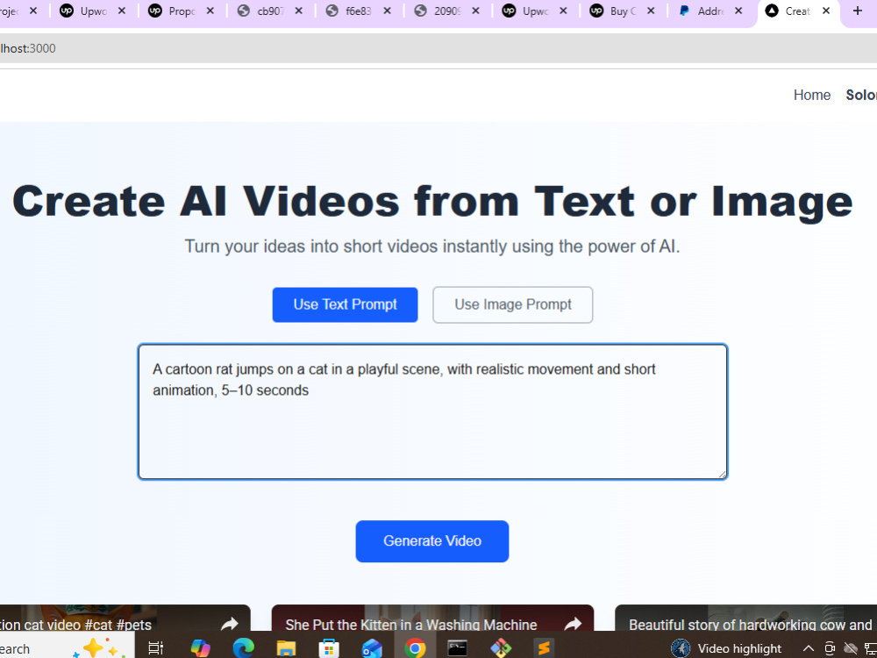
Task: Open the Meet Now camera tray icon
Action: pos(830,648)
